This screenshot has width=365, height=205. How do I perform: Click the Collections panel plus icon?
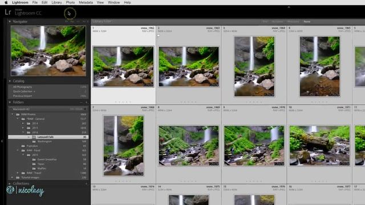tap(86, 183)
